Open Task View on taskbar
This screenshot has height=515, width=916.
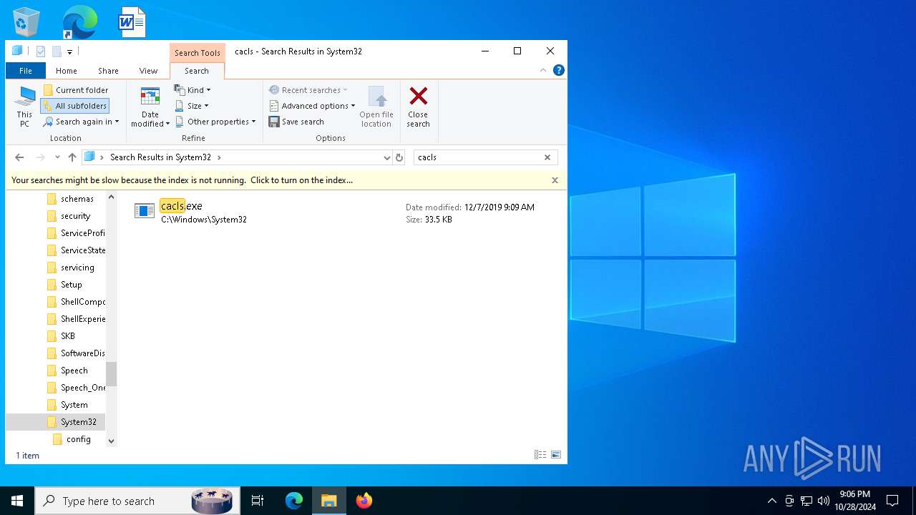tap(258, 501)
